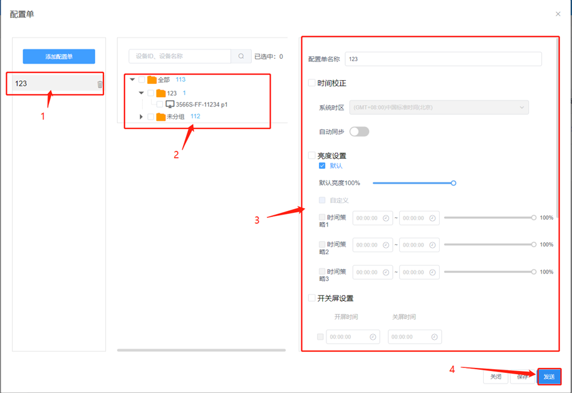Click the 配置单名称 input field
This screenshot has width=572, height=393.
[443, 59]
